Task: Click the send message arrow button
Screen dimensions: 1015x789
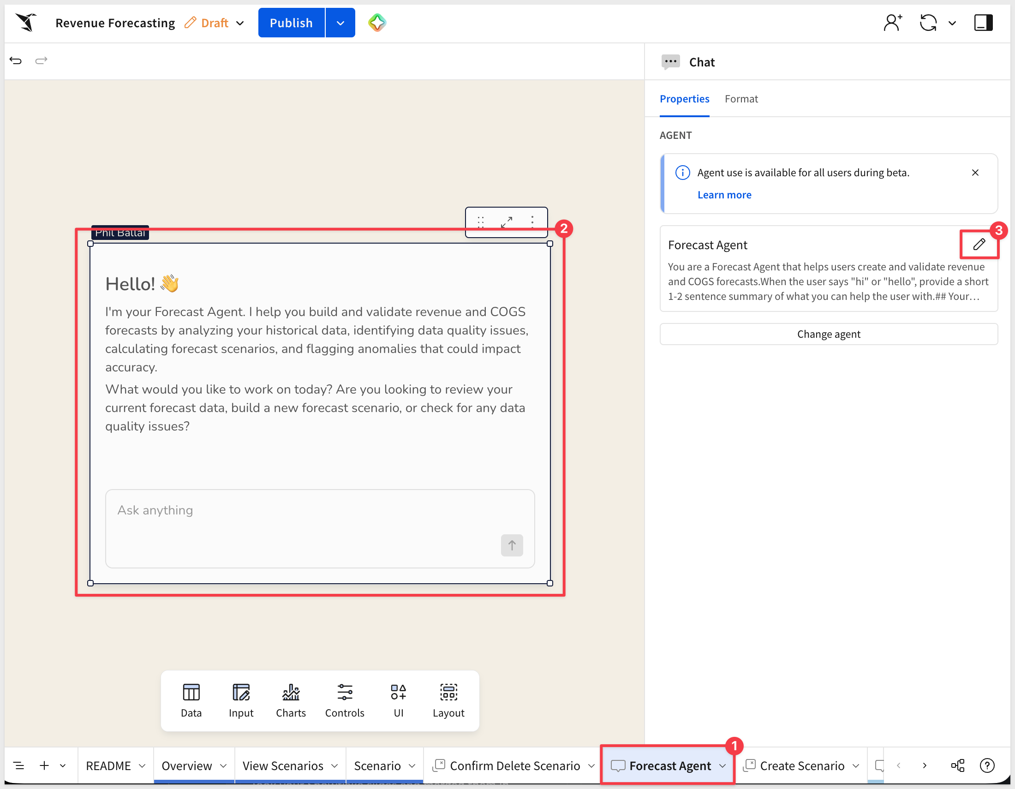Action: point(512,545)
